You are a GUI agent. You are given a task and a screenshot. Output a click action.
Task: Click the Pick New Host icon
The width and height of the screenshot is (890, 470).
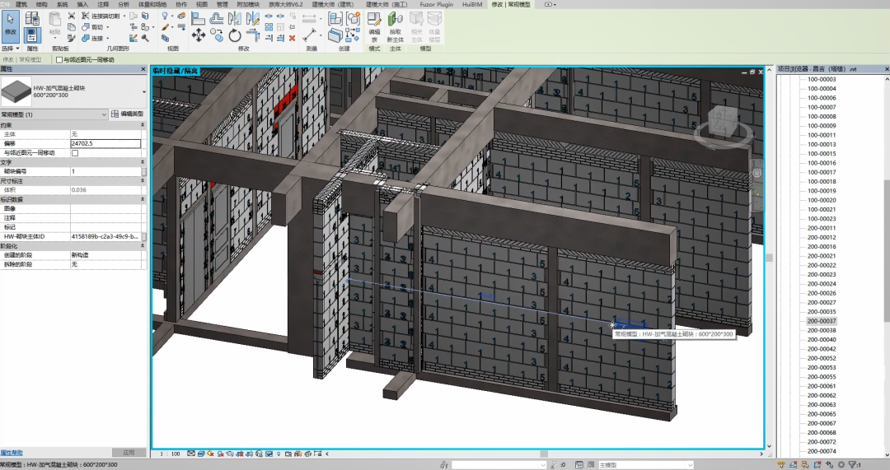tap(396, 23)
